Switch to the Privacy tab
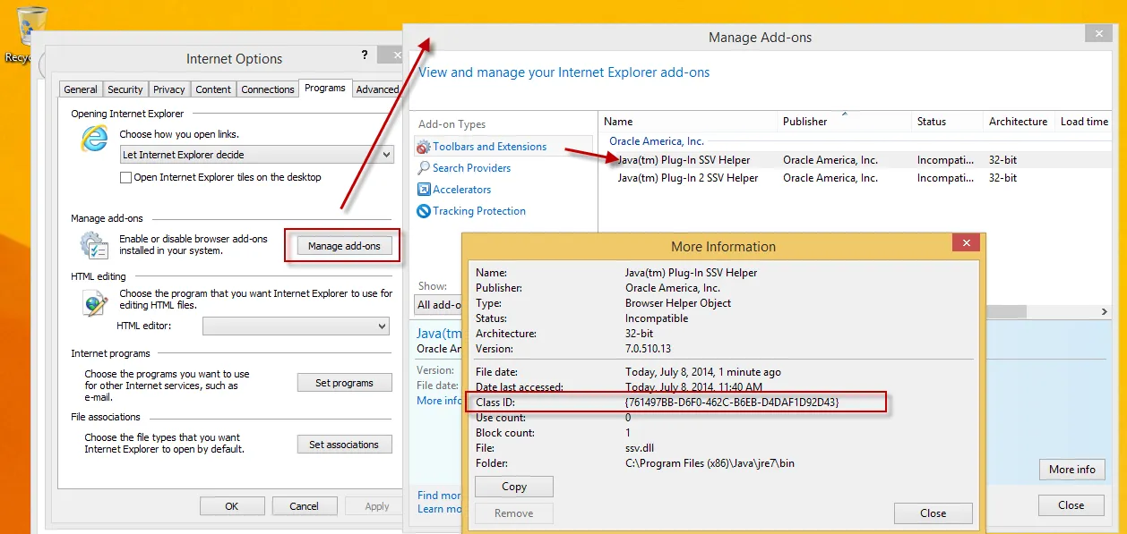Image resolution: width=1127 pixels, height=534 pixels. click(x=169, y=89)
